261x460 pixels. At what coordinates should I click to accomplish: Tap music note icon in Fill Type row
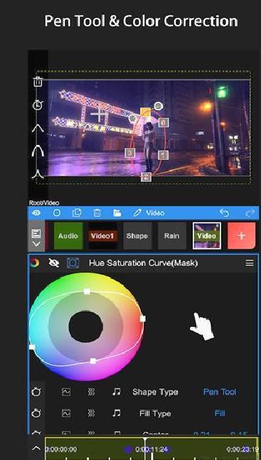pos(117,413)
